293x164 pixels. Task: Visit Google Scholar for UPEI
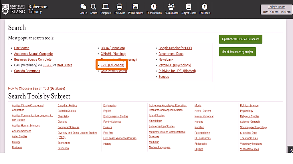[x=175, y=48]
